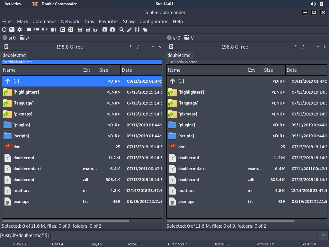
Task: Go up with right panel .. button
Action: [310, 47]
